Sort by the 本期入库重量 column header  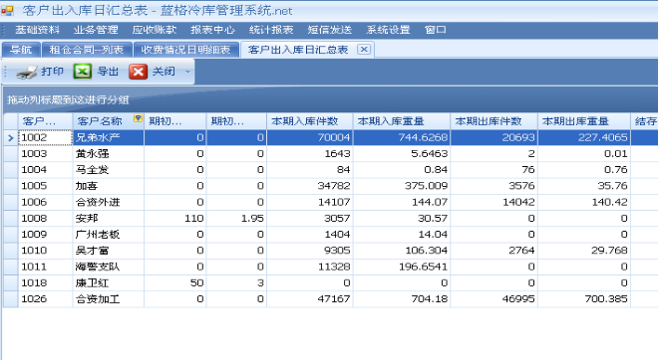pyautogui.click(x=402, y=121)
